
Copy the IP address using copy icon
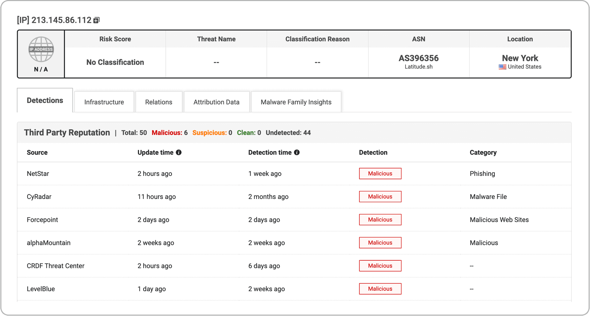(97, 20)
